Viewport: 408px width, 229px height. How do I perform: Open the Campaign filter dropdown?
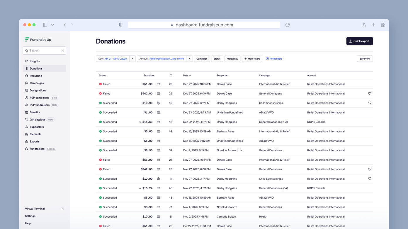202,59
